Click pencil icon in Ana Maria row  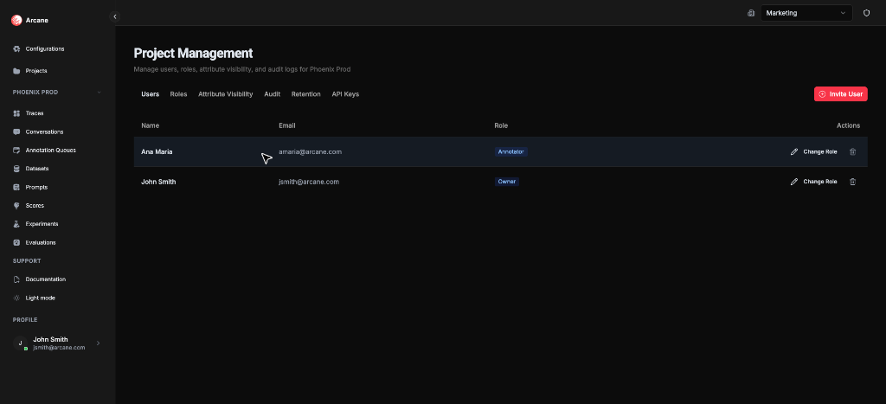[x=794, y=152]
